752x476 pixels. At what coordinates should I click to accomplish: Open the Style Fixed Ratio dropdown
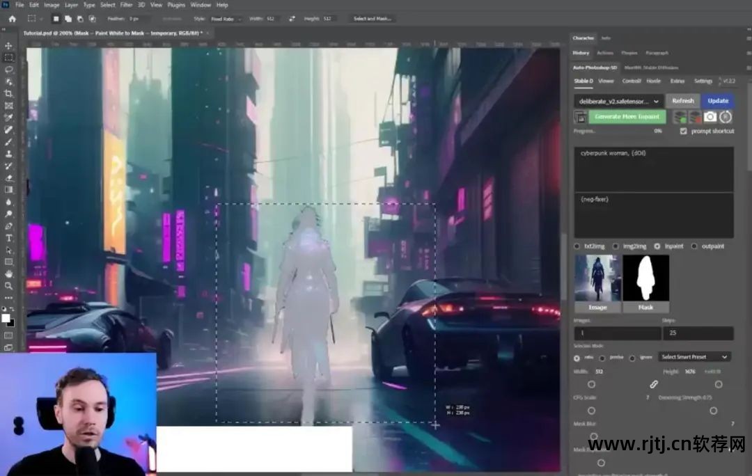(x=228, y=19)
